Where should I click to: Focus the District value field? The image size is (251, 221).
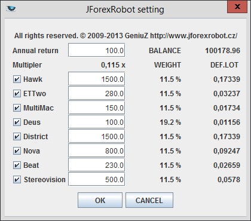(97, 136)
